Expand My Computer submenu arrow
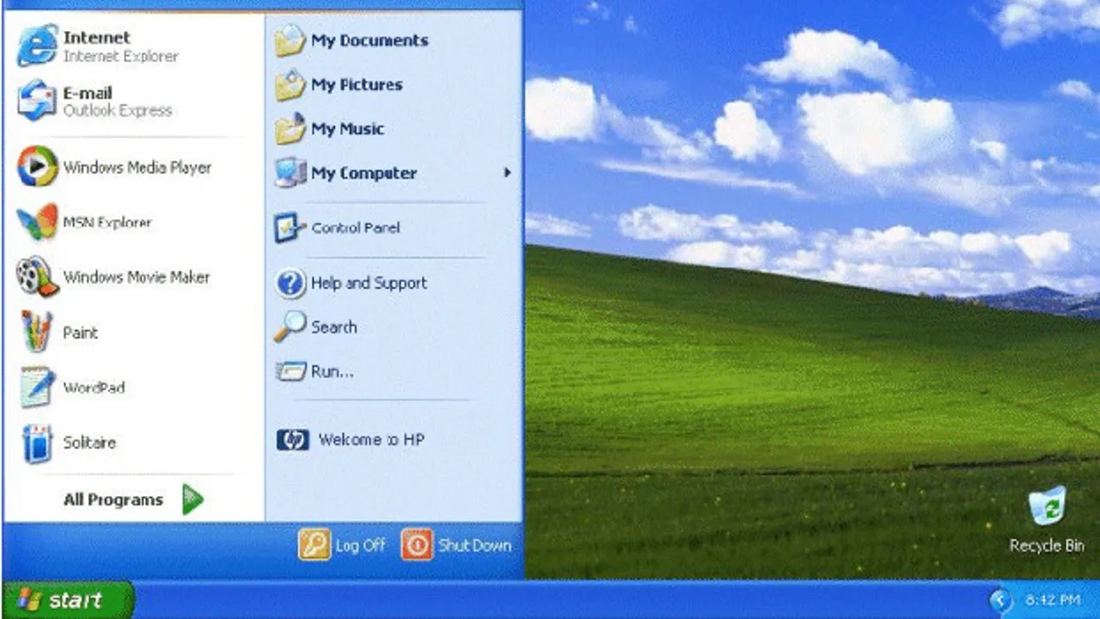1100x619 pixels. (x=508, y=173)
